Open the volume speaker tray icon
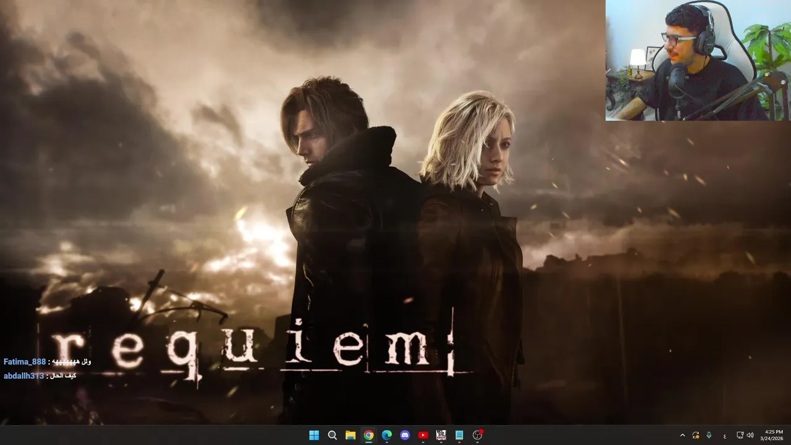Image resolution: width=791 pixels, height=445 pixels. [x=750, y=435]
